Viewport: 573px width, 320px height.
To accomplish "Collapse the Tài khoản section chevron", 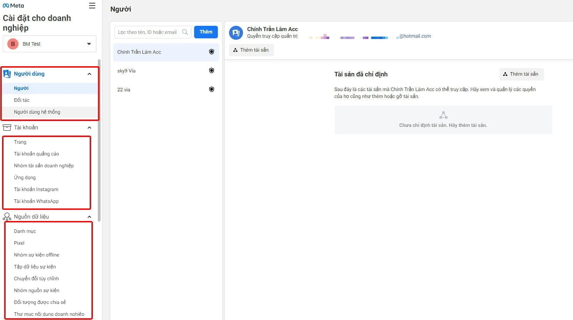I will 89,128.
